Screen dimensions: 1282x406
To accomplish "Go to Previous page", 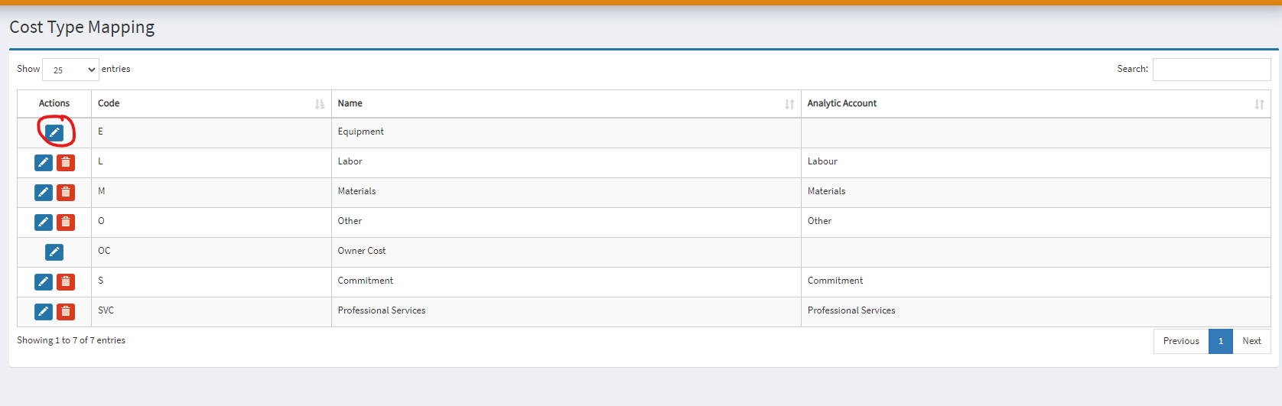I will click(x=1181, y=341).
